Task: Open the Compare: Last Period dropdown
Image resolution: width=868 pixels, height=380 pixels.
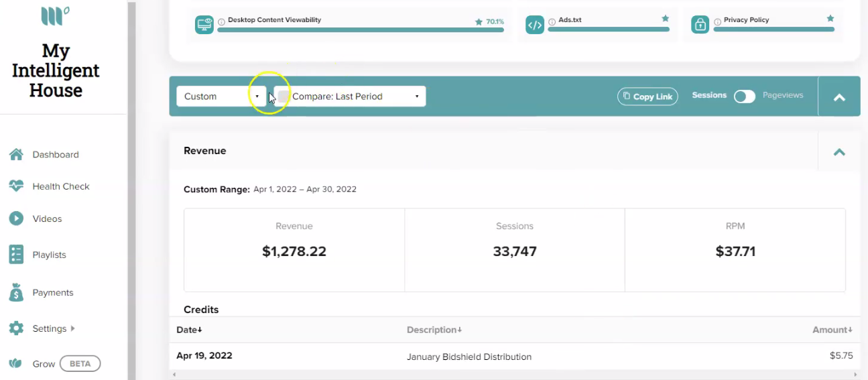Action: click(x=349, y=97)
